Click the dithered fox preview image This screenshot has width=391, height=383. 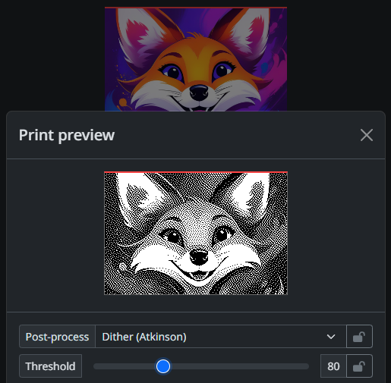[196, 233]
